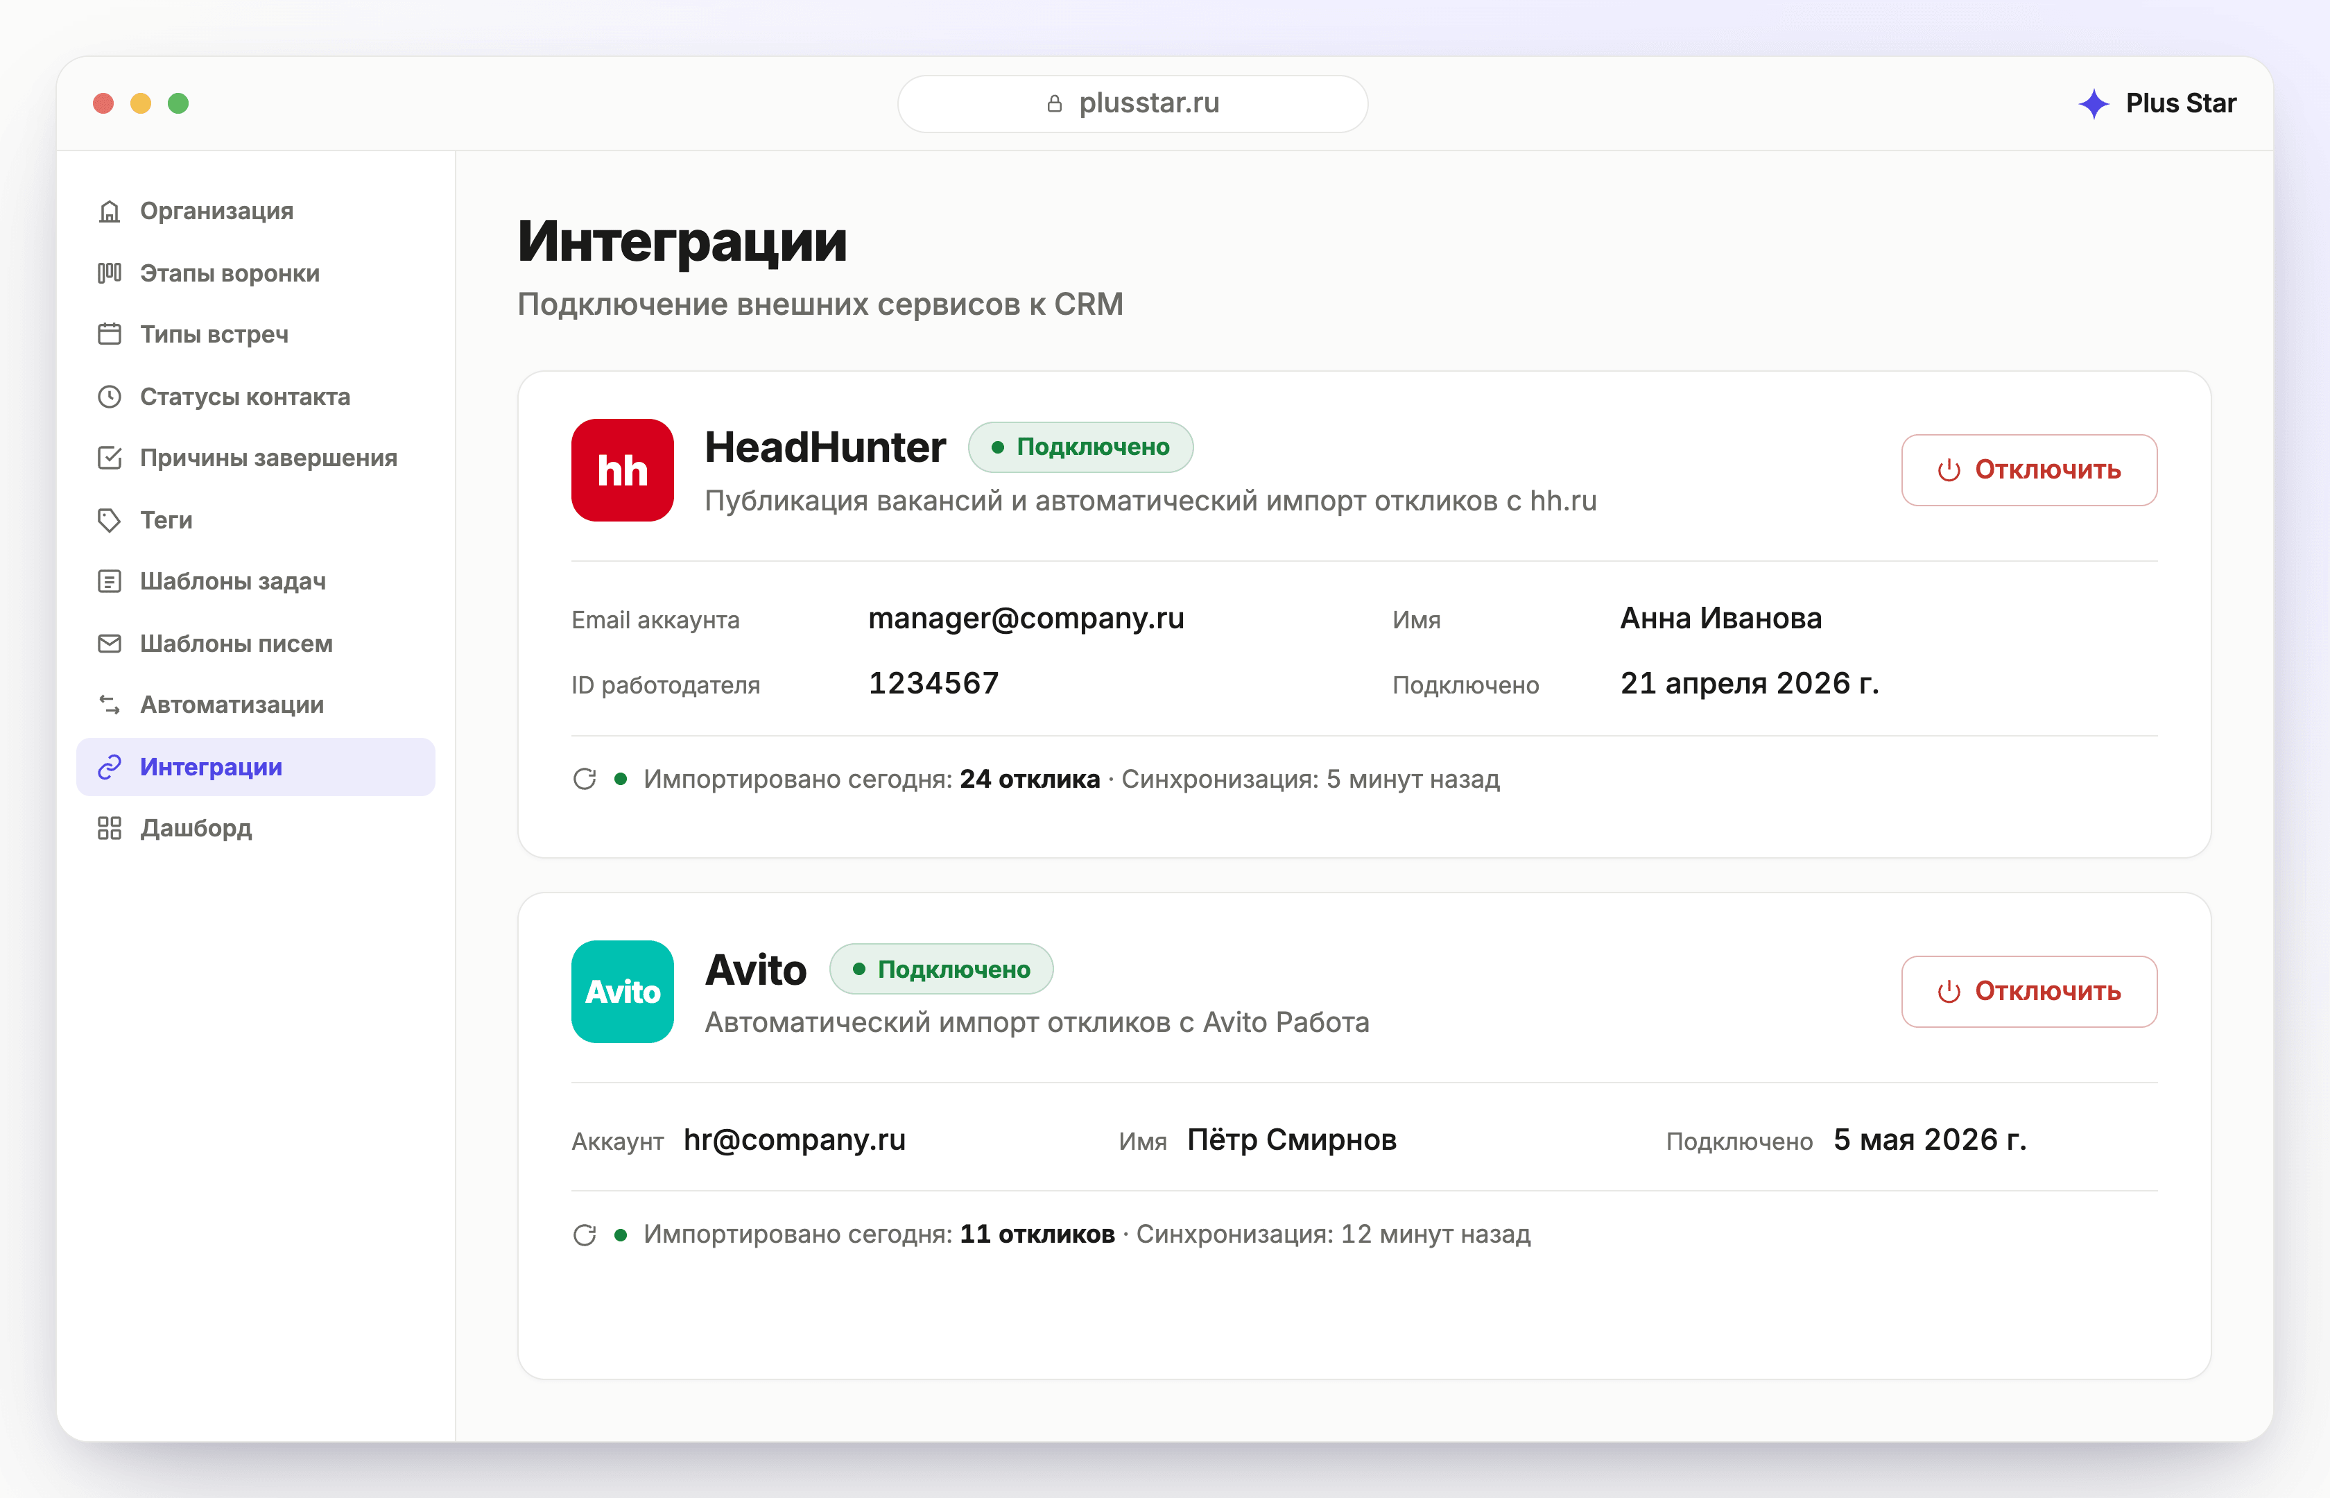Disconnect the Avito integration

tap(2030, 992)
